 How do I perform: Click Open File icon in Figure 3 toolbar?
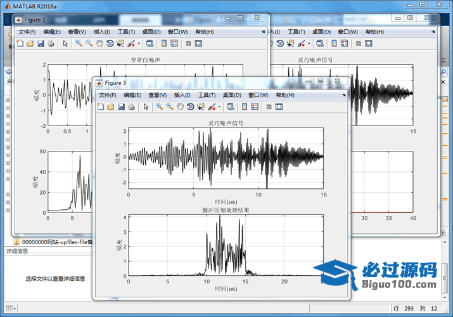pyautogui.click(x=111, y=107)
